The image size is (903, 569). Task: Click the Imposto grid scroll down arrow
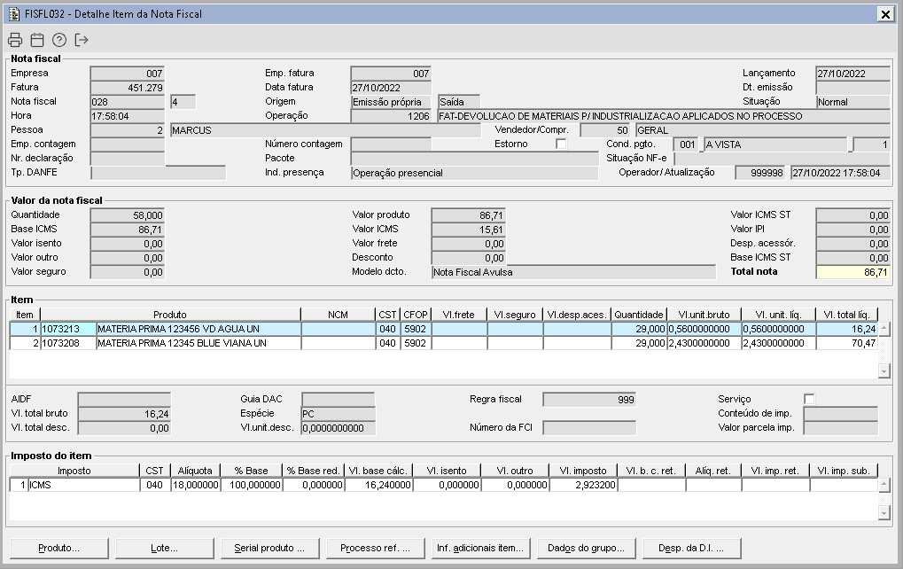coord(884,512)
